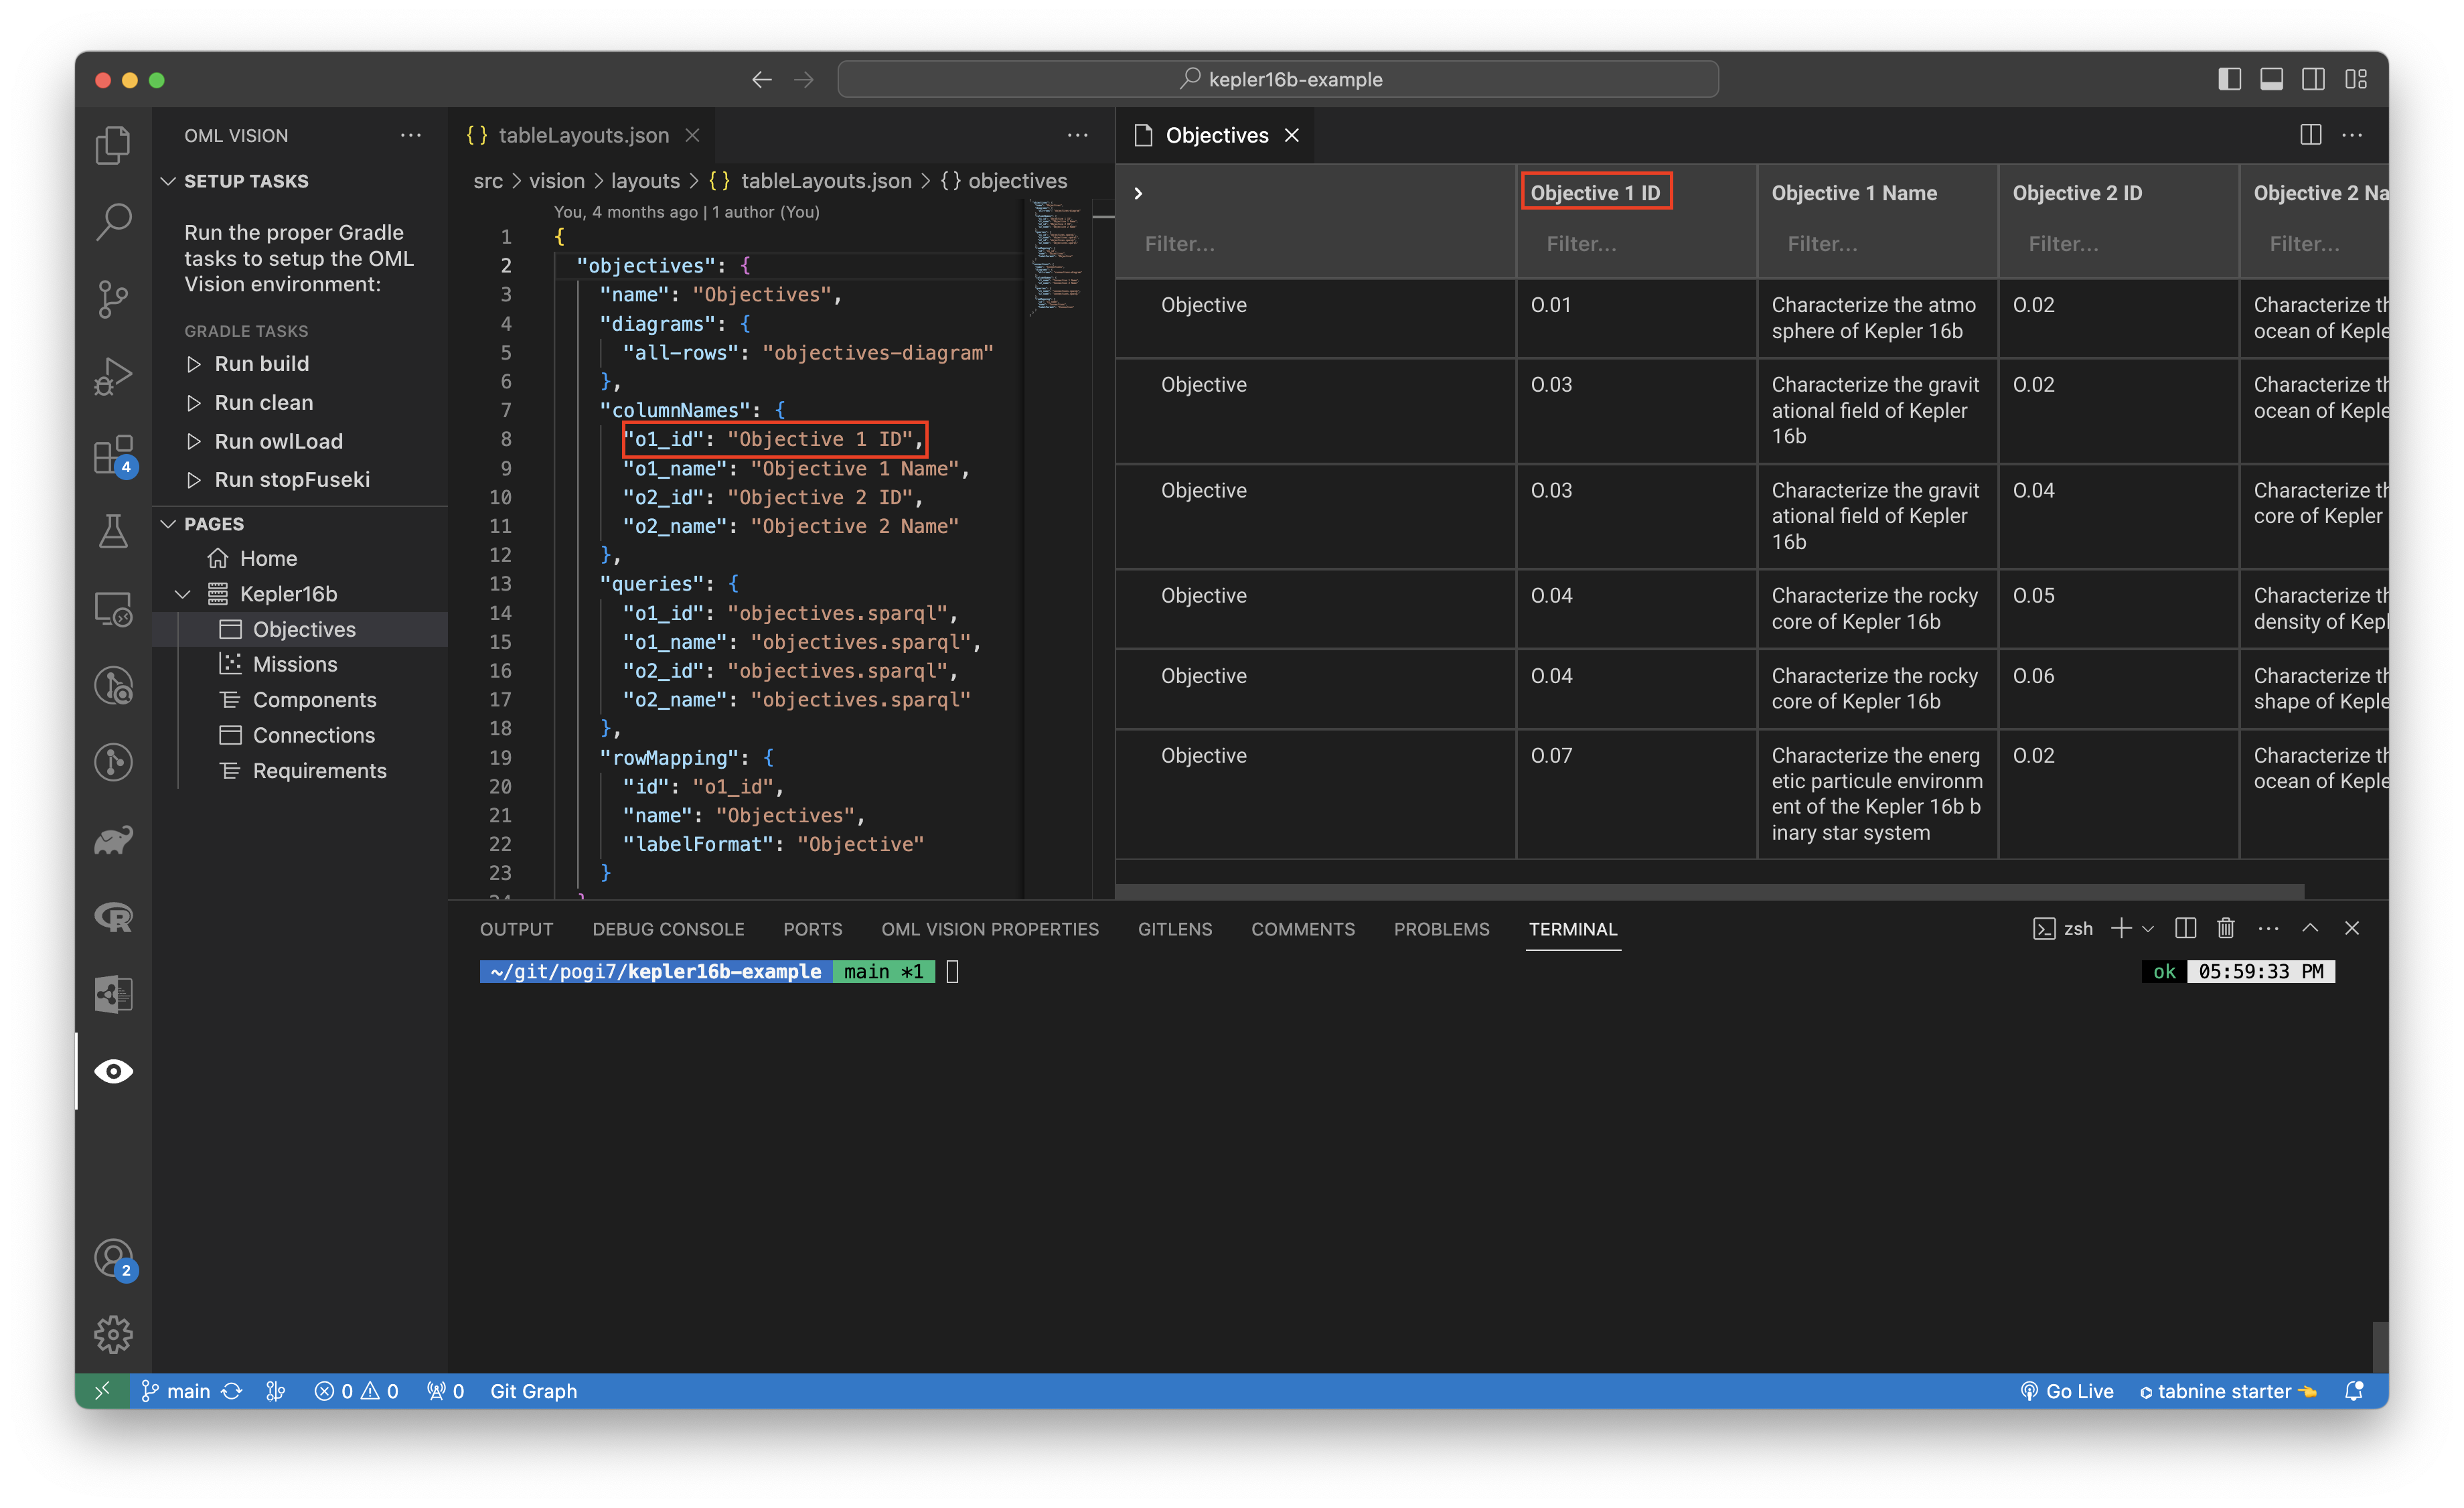2464x1508 pixels.
Task: Open the Requirements page
Action: [x=319, y=771]
